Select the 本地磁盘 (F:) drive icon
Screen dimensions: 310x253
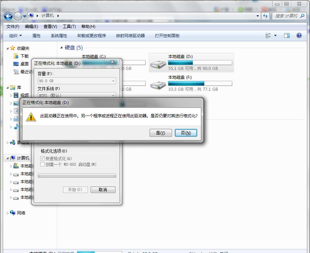click(158, 85)
